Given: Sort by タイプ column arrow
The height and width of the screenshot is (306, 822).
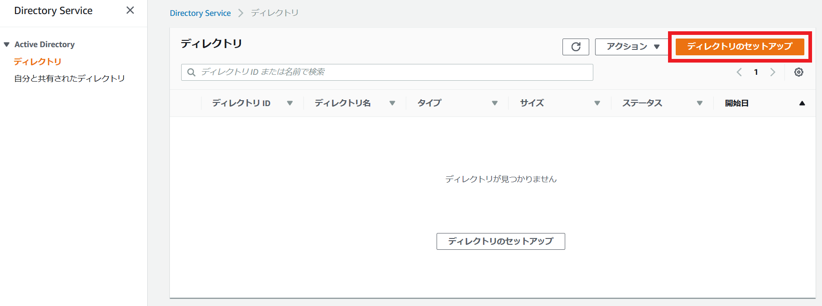Looking at the screenshot, I should point(495,103).
